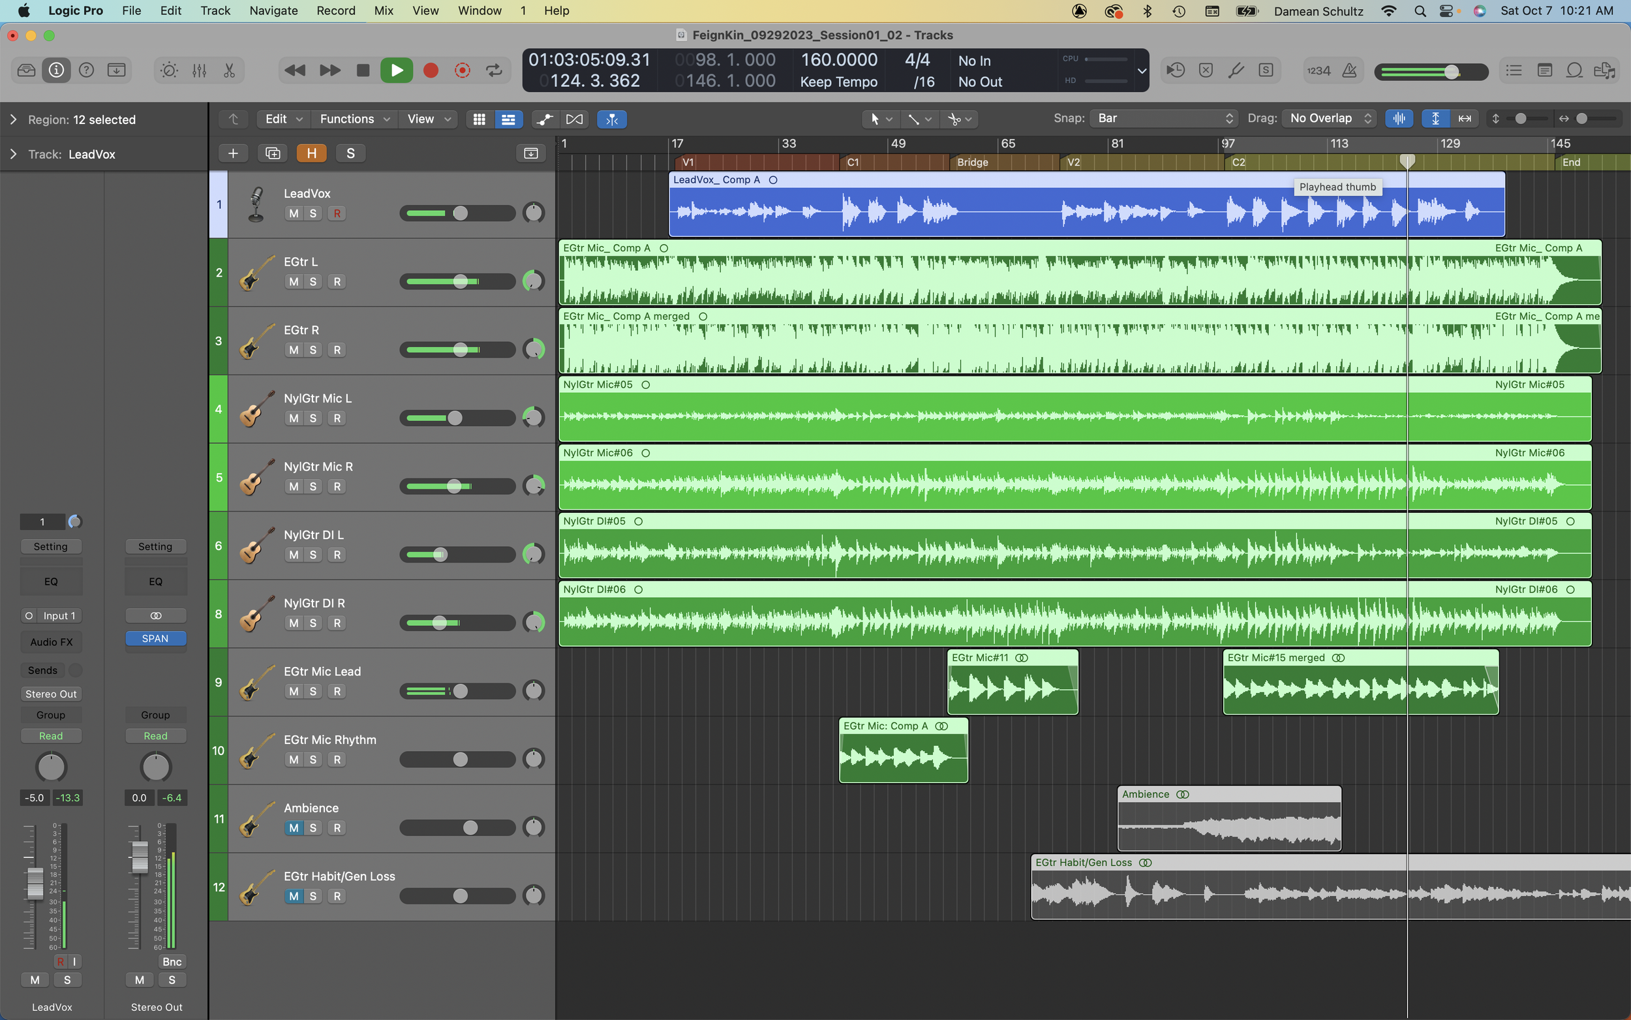This screenshot has width=1631, height=1020.
Task: Click the Record button in transport
Action: (430, 70)
